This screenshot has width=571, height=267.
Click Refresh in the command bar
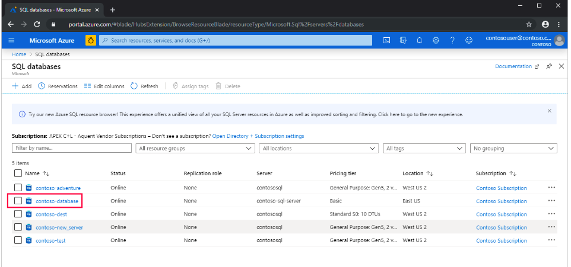144,86
